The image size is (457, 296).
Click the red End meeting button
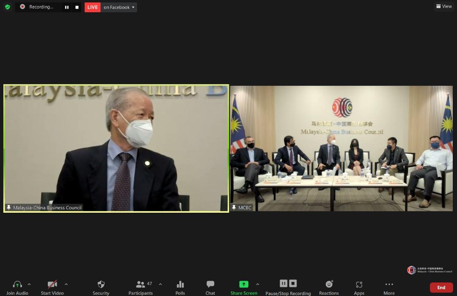click(x=441, y=288)
